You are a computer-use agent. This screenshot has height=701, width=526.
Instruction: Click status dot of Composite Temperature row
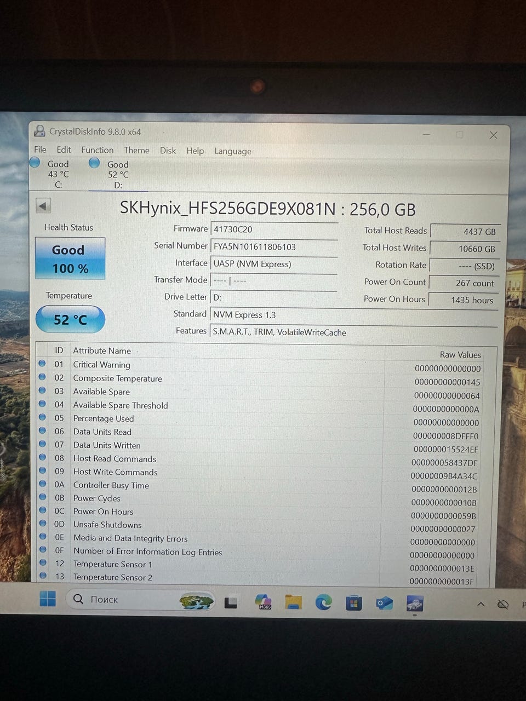tap(42, 377)
